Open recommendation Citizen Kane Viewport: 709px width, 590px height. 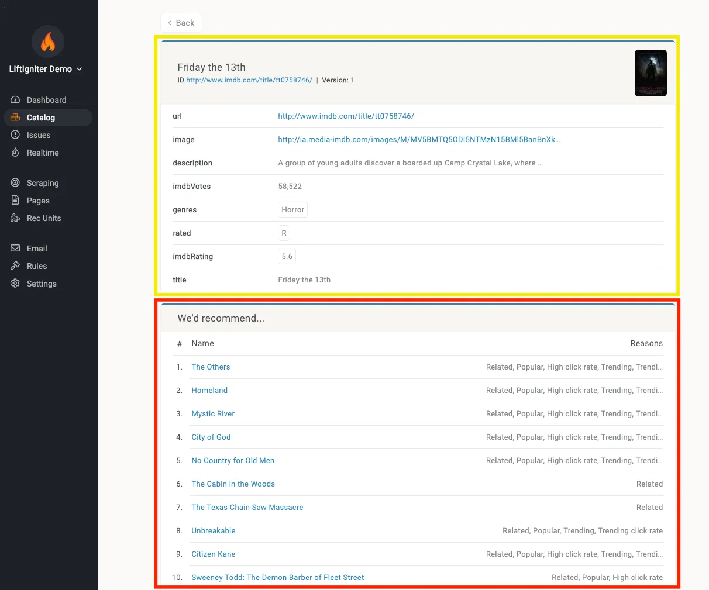214,554
